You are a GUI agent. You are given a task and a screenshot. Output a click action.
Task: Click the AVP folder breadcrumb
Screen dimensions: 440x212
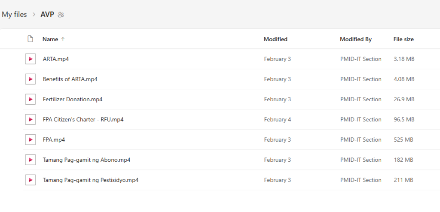pos(47,15)
